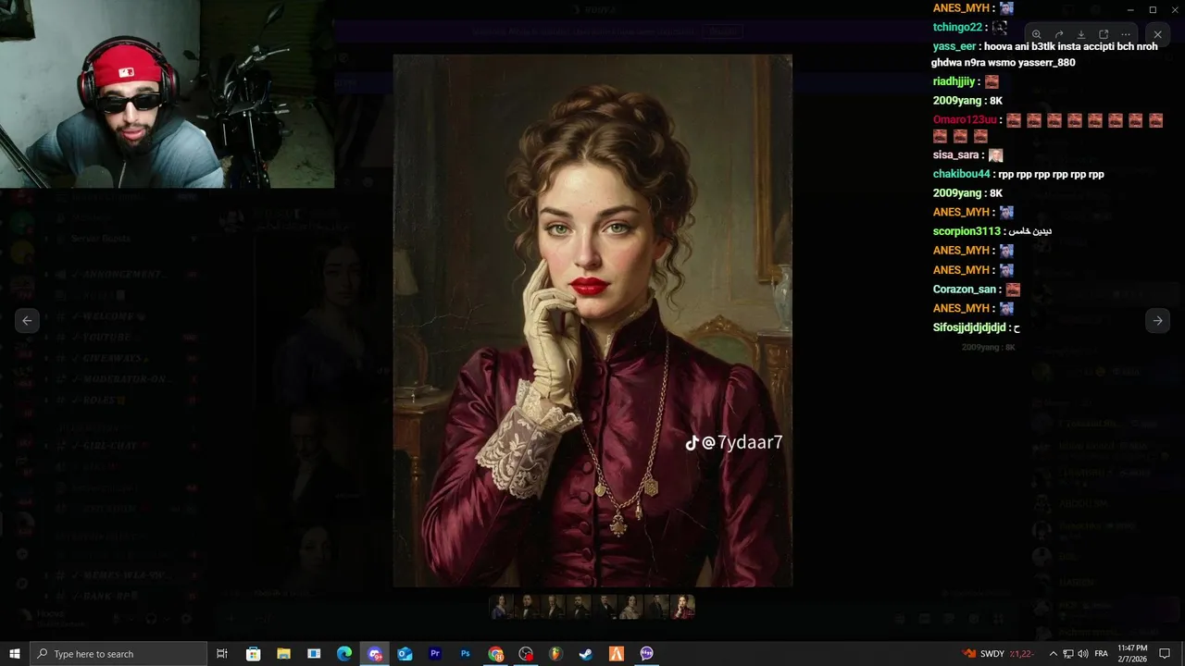This screenshot has height=666, width=1185.
Task: Download the image from viewer toolbar
Action: coord(1081,34)
